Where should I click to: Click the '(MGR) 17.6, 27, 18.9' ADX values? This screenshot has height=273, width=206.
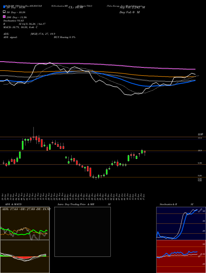click(43, 34)
